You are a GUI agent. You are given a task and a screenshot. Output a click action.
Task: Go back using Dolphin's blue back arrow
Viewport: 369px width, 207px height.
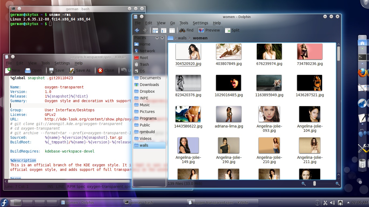(x=137, y=30)
